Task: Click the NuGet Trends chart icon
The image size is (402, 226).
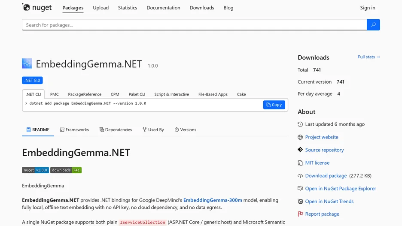Action: click(x=300, y=202)
